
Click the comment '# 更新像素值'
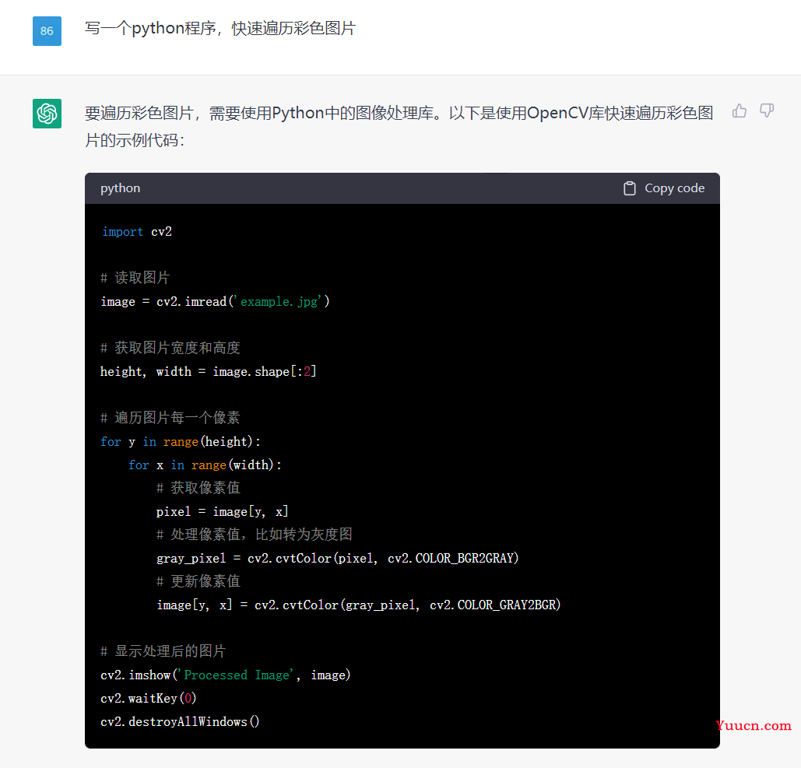[198, 581]
